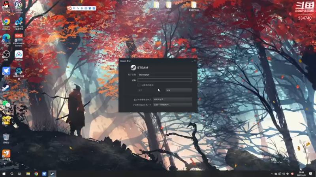Open File Explorer from the taskbar
The width and height of the screenshot is (316, 177).
28,174
